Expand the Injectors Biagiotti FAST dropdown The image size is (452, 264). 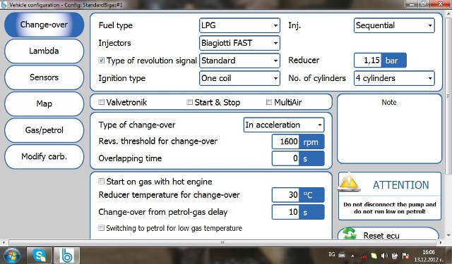pyautogui.click(x=239, y=43)
